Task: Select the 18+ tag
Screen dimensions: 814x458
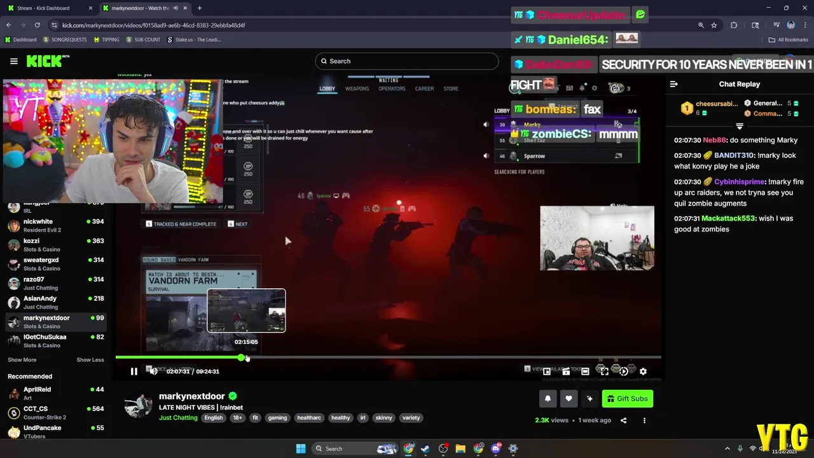Action: (237, 418)
